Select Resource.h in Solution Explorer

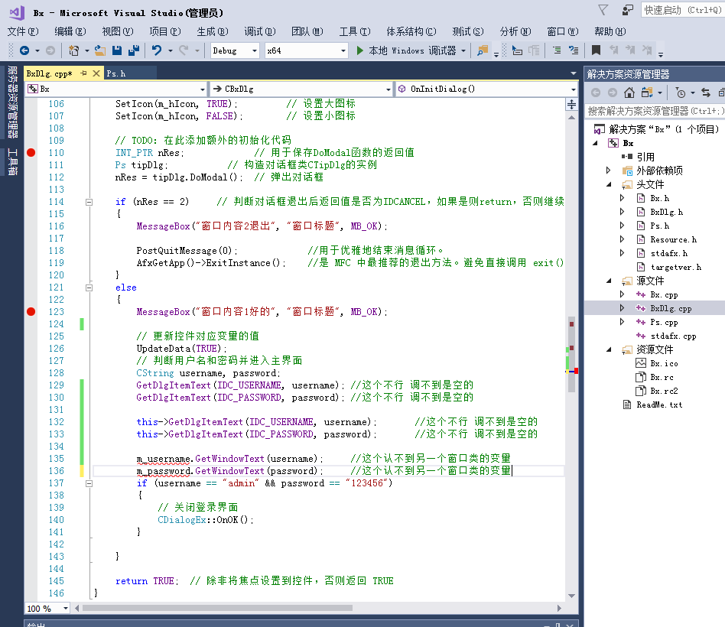pos(673,239)
